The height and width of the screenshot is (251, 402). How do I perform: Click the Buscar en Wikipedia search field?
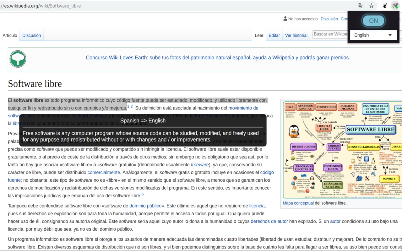[330, 34]
